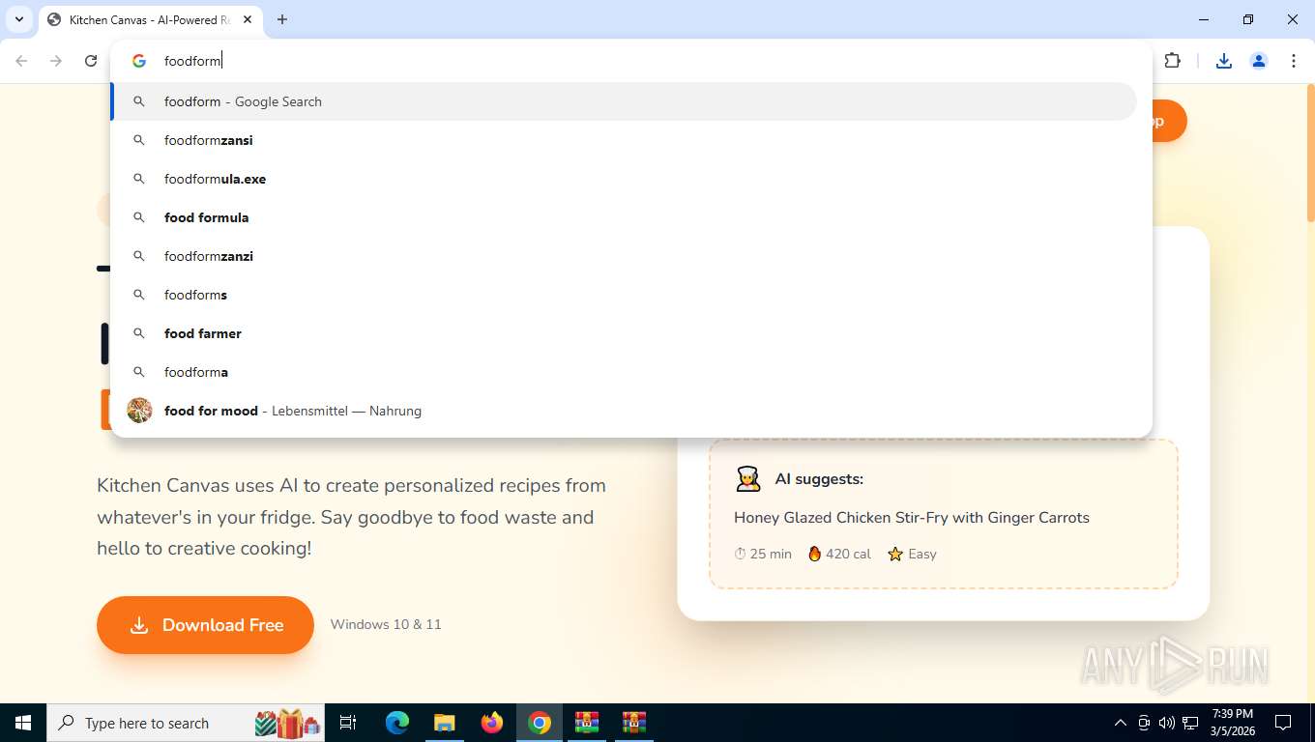The height and width of the screenshot is (742, 1315).
Task: Click the Kitchen Canvas description paragraph
Action: pos(351,517)
